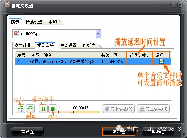Click the 音频文件名 column header
The image size is (187, 138).
64,55
